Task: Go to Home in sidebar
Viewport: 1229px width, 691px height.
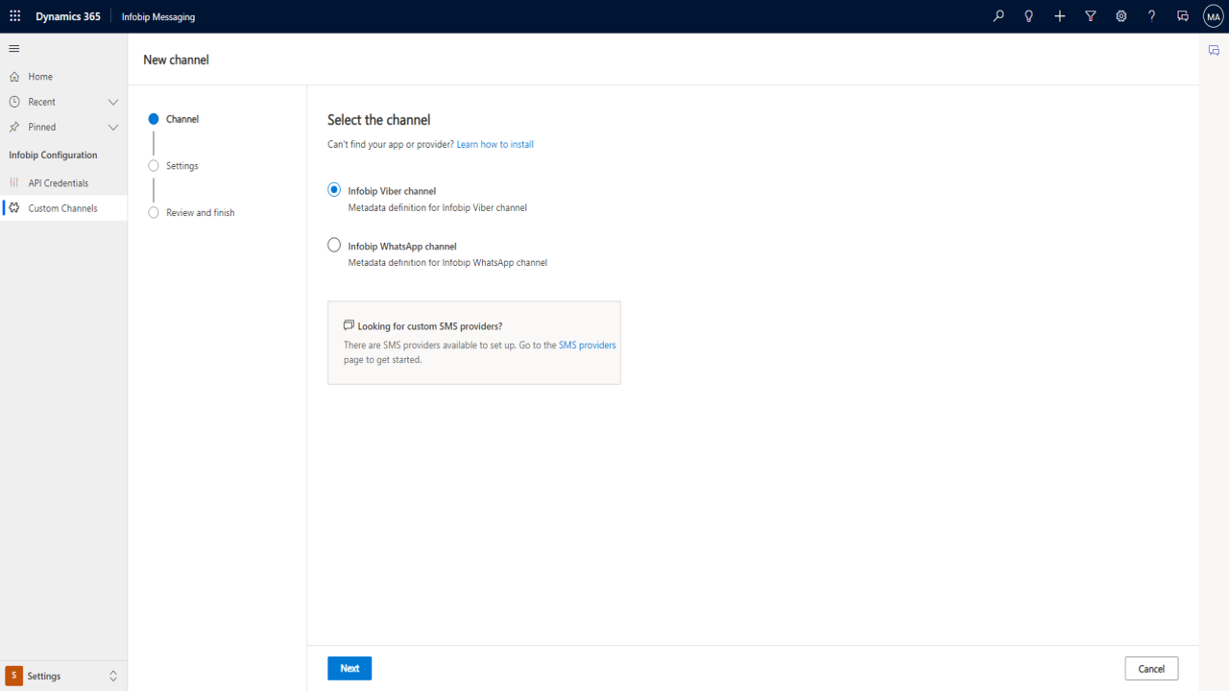Action: (63, 77)
